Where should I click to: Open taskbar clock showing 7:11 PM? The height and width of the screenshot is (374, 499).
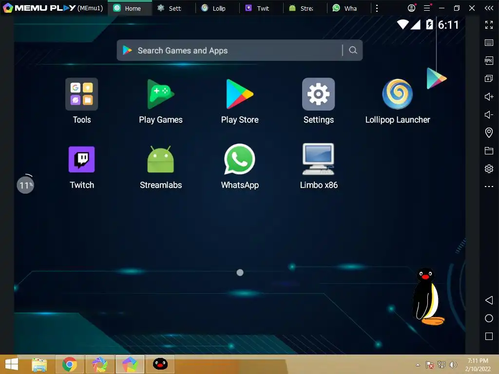(x=478, y=365)
